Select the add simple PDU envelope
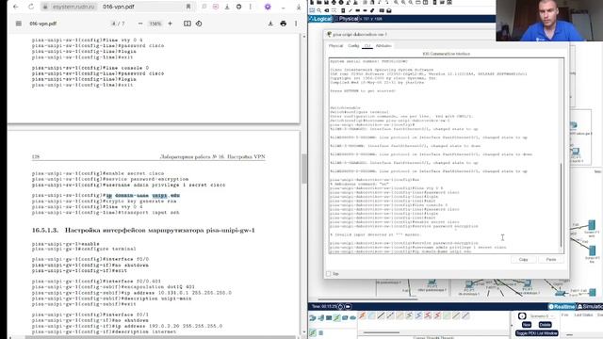 point(382,10)
